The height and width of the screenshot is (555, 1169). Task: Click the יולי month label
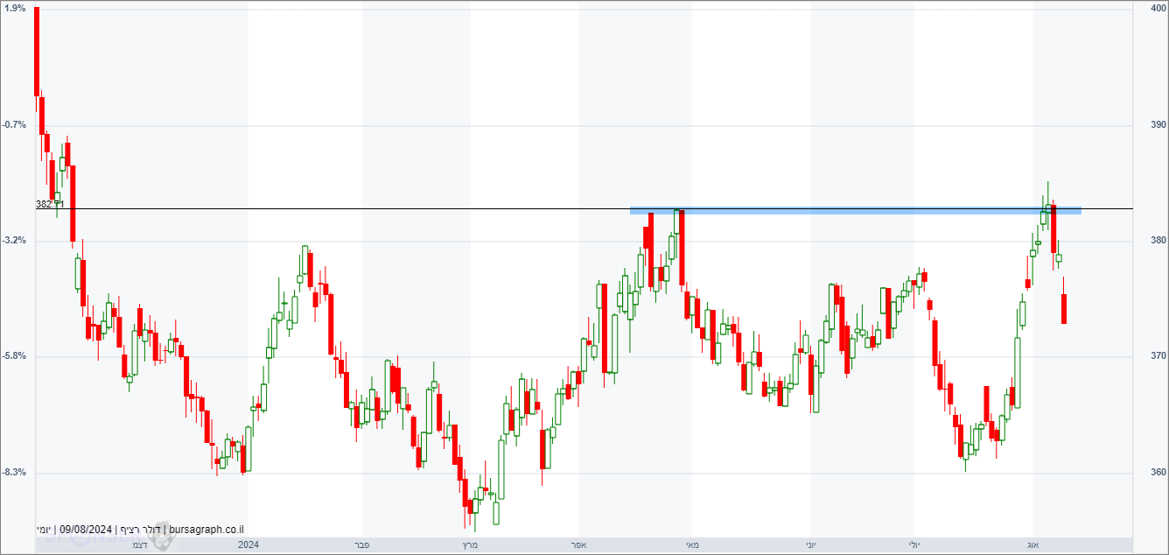pos(914,545)
